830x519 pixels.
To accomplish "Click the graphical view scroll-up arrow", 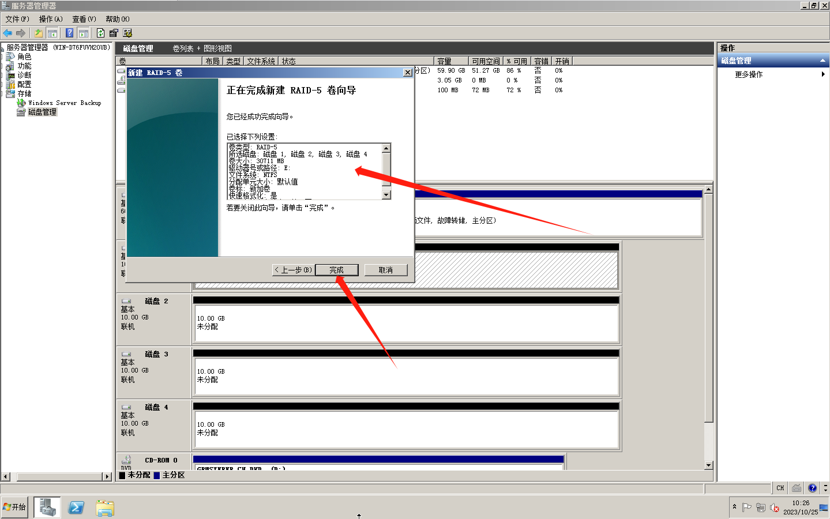I will [x=709, y=189].
